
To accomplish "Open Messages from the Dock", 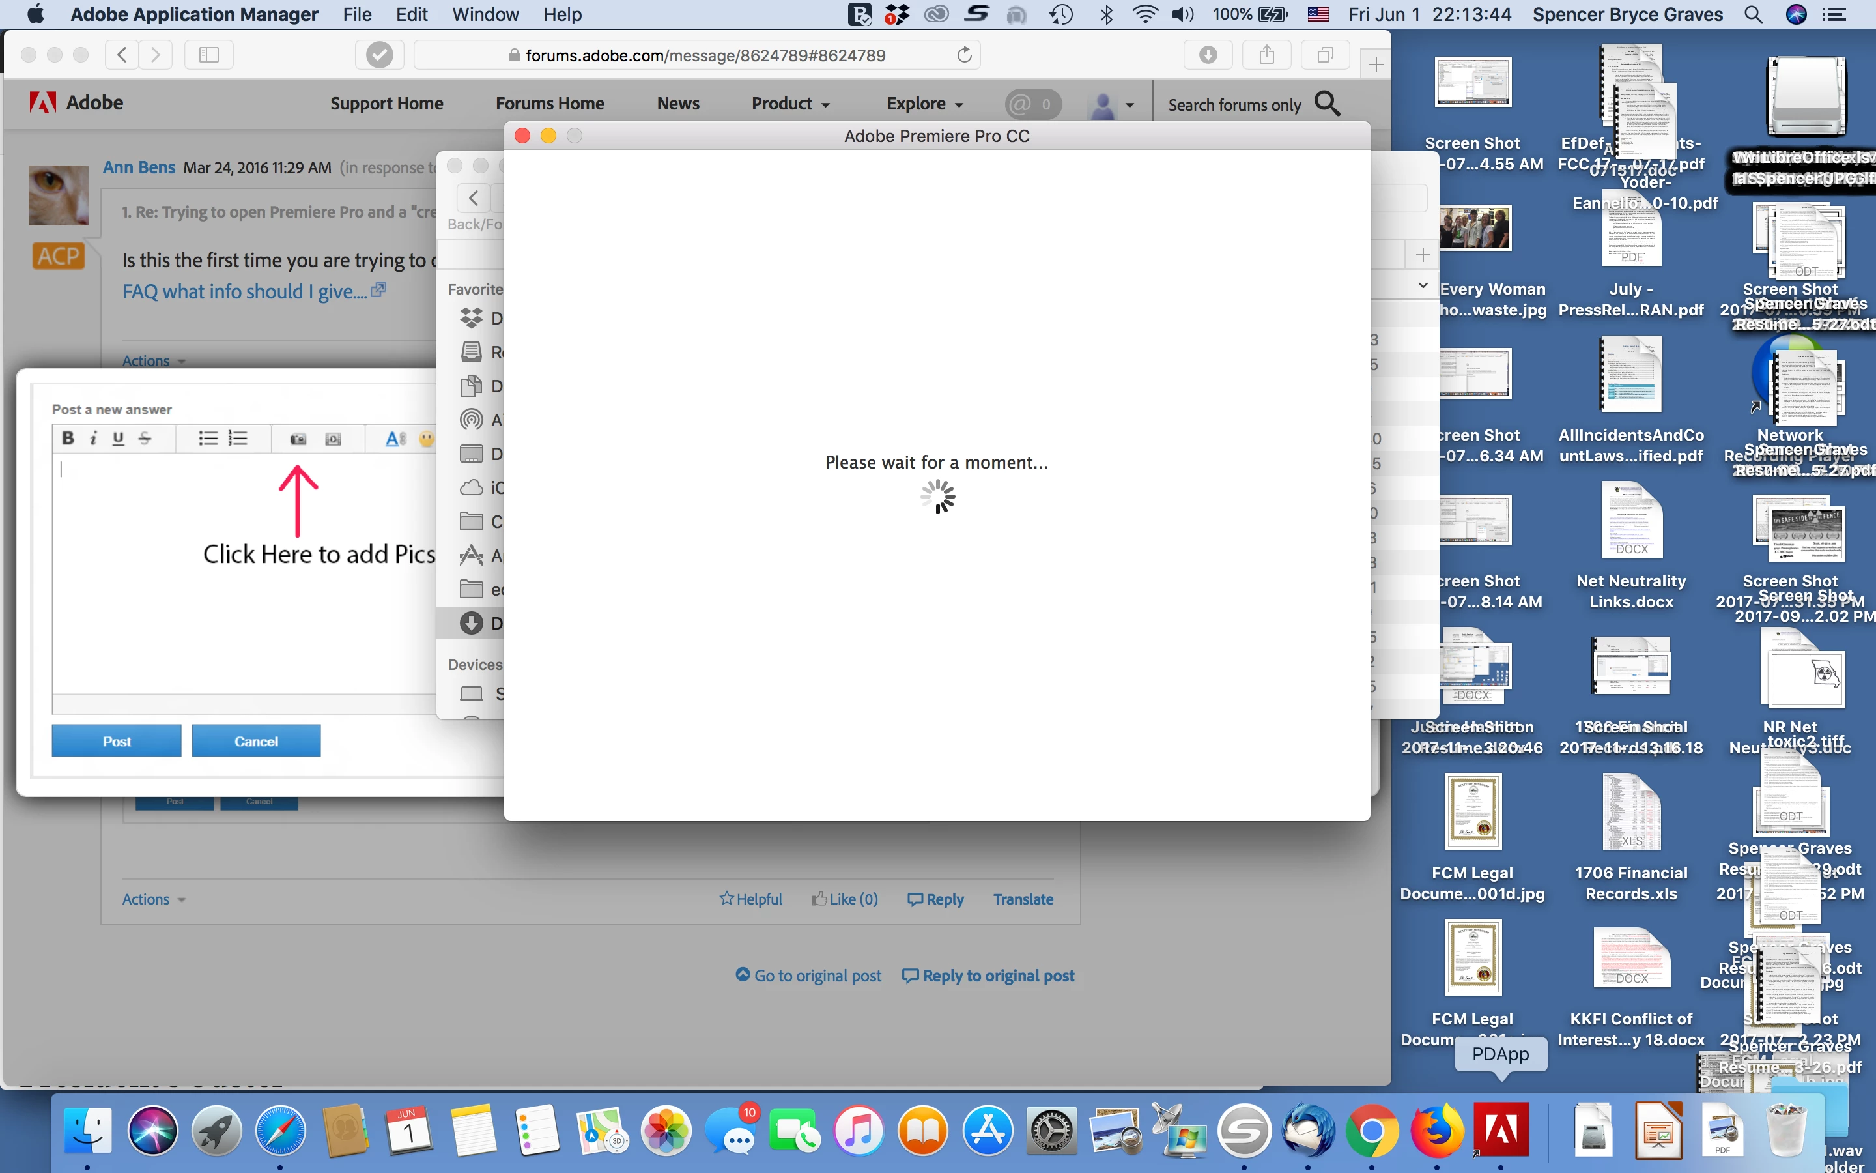I will coord(730,1131).
